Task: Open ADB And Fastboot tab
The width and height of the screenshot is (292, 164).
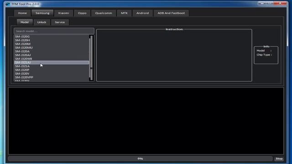Action: (171, 13)
